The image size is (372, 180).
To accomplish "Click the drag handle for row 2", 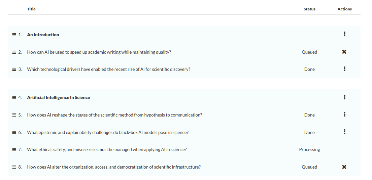I will click(14, 52).
